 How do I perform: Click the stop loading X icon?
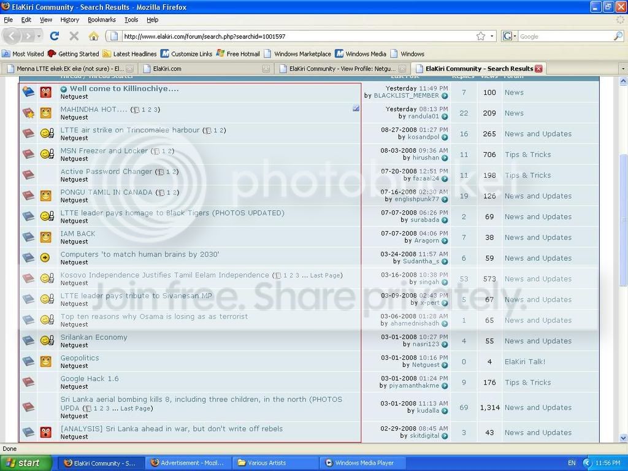74,36
